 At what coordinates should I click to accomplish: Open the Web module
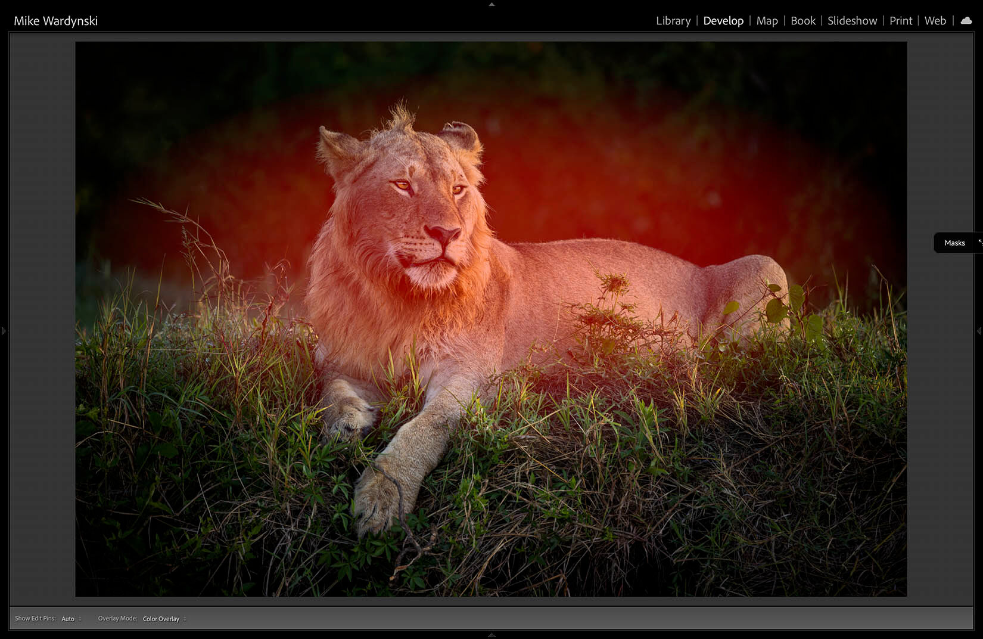(x=935, y=21)
